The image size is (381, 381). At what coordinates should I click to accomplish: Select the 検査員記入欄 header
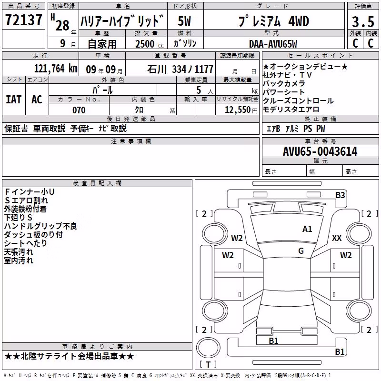[97, 183]
